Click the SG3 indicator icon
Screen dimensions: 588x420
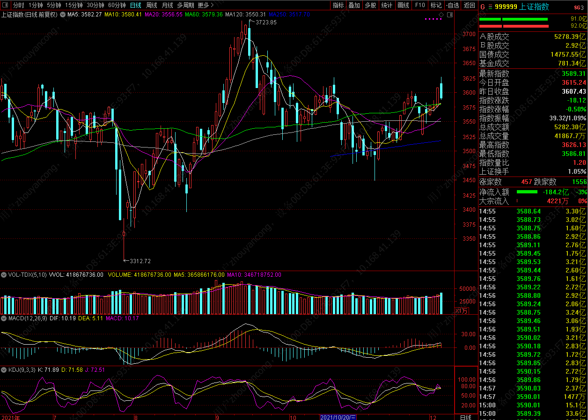coord(579,7)
